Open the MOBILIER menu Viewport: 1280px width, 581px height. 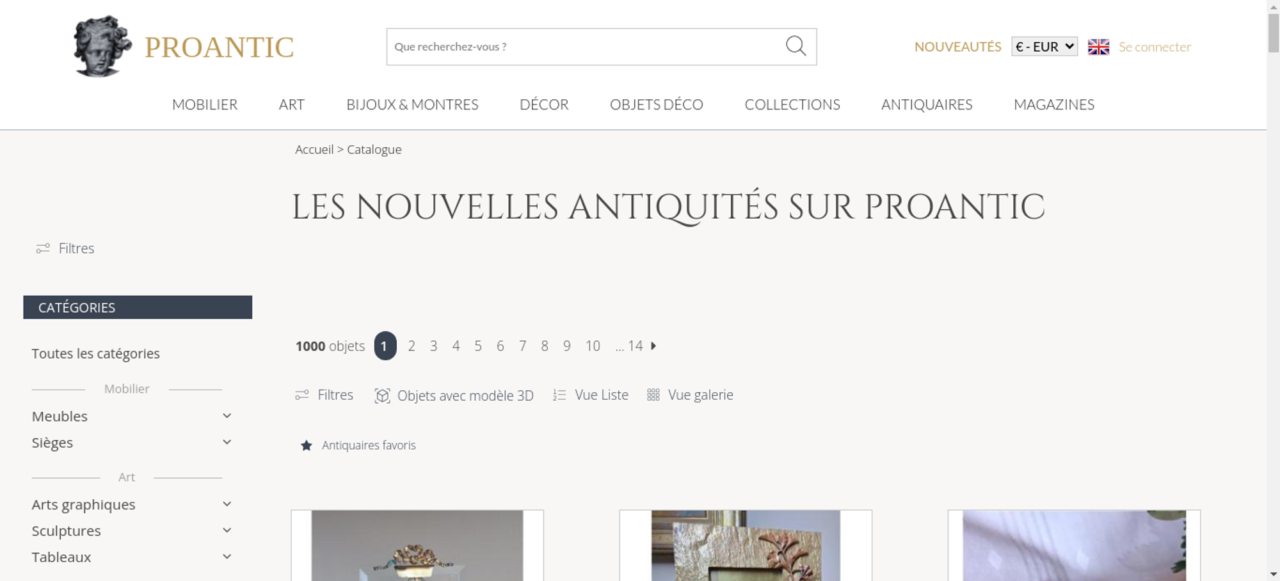[x=205, y=104]
